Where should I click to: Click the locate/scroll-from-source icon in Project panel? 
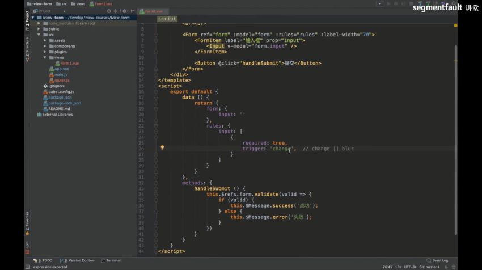click(x=109, y=11)
